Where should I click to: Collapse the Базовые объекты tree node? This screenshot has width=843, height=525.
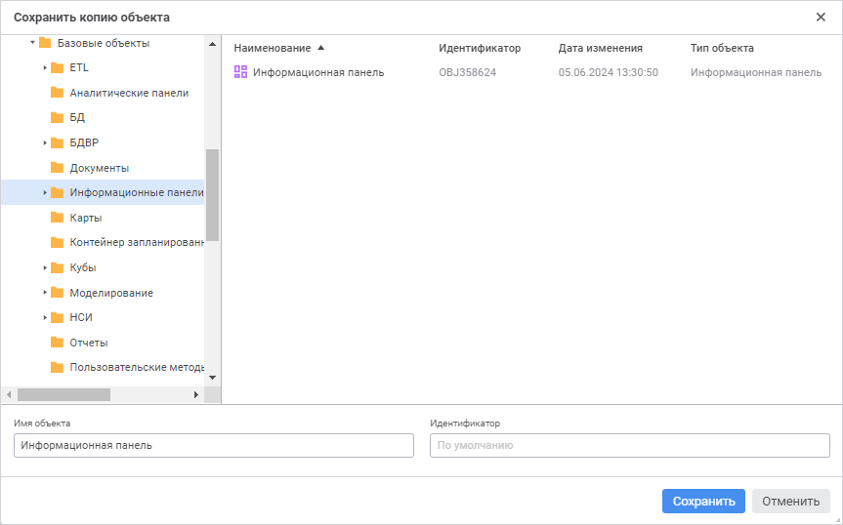pos(33,43)
